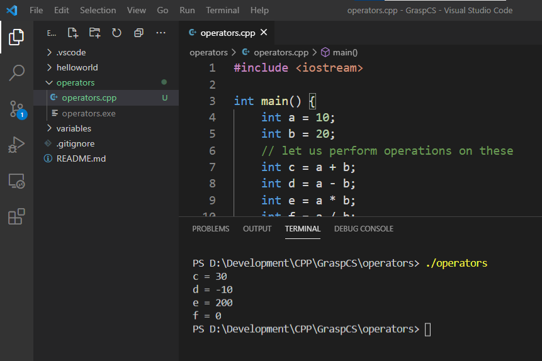Open the Run menu
This screenshot has height=361, width=542.
coord(187,10)
